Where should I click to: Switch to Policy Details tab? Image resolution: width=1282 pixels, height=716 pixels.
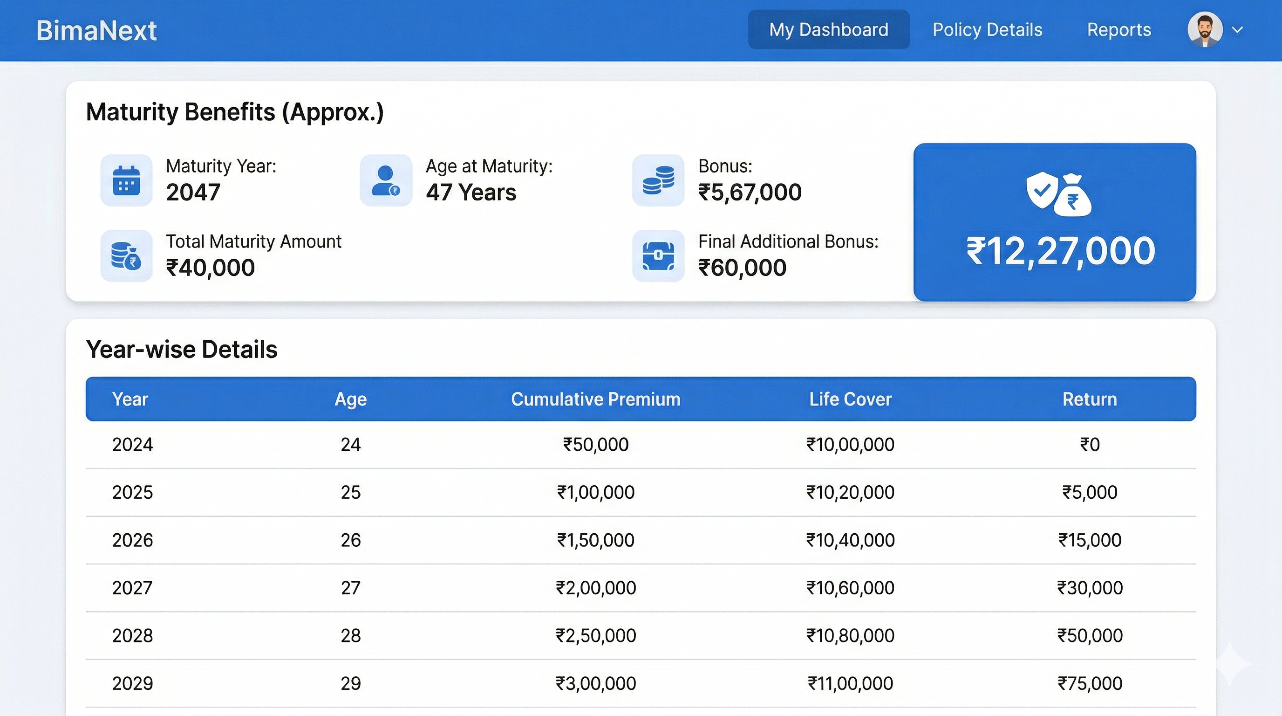point(987,30)
